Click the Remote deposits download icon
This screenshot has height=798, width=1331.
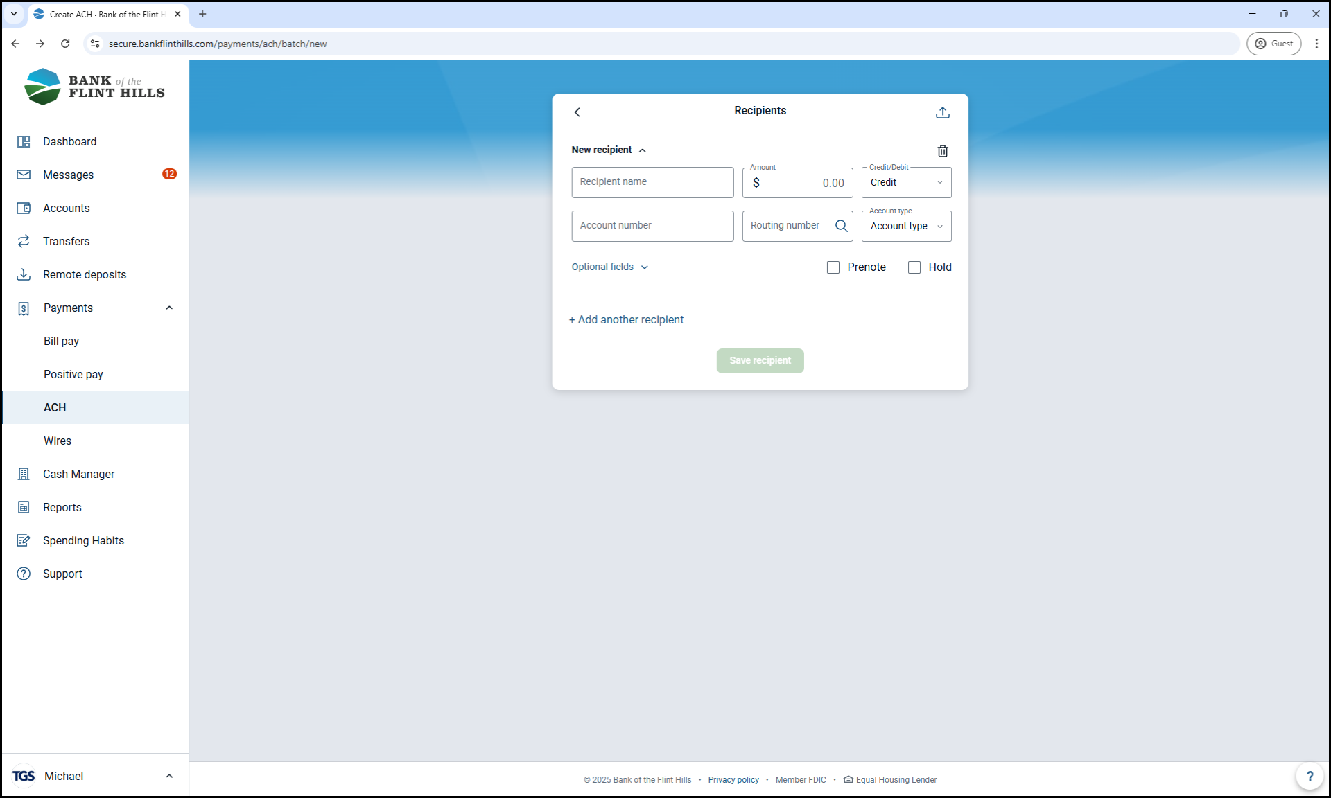[x=24, y=274]
